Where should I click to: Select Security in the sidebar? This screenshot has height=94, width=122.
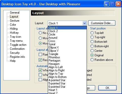pos(15,53)
